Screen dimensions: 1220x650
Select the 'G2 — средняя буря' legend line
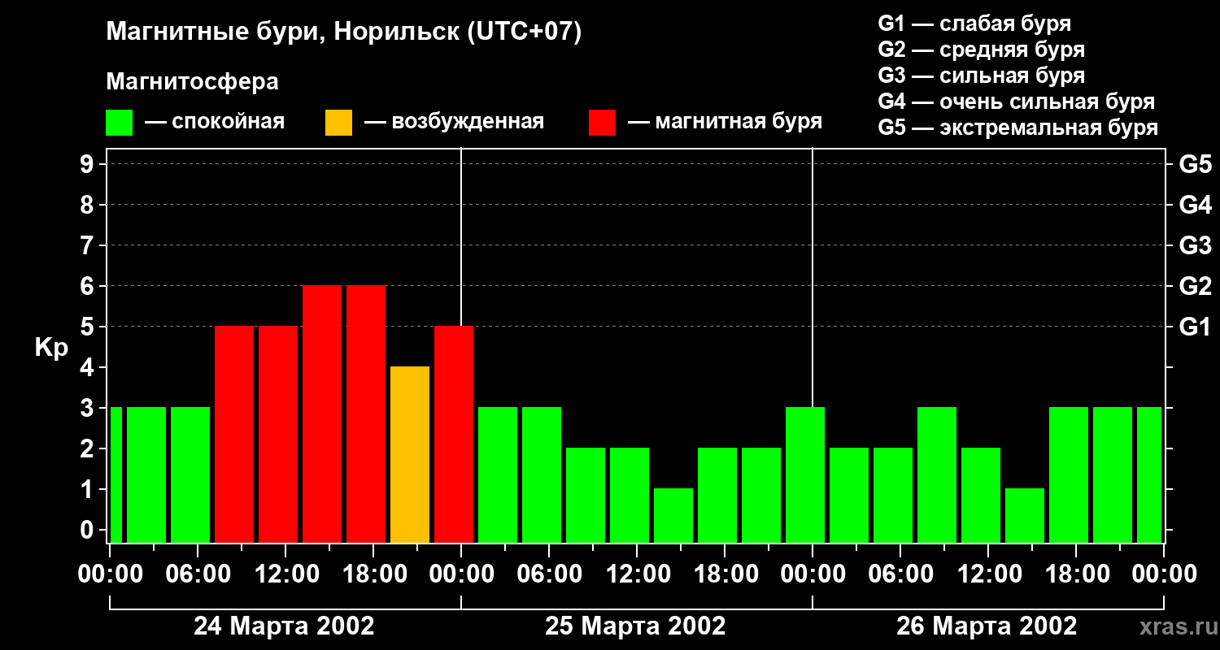pyautogui.click(x=981, y=50)
